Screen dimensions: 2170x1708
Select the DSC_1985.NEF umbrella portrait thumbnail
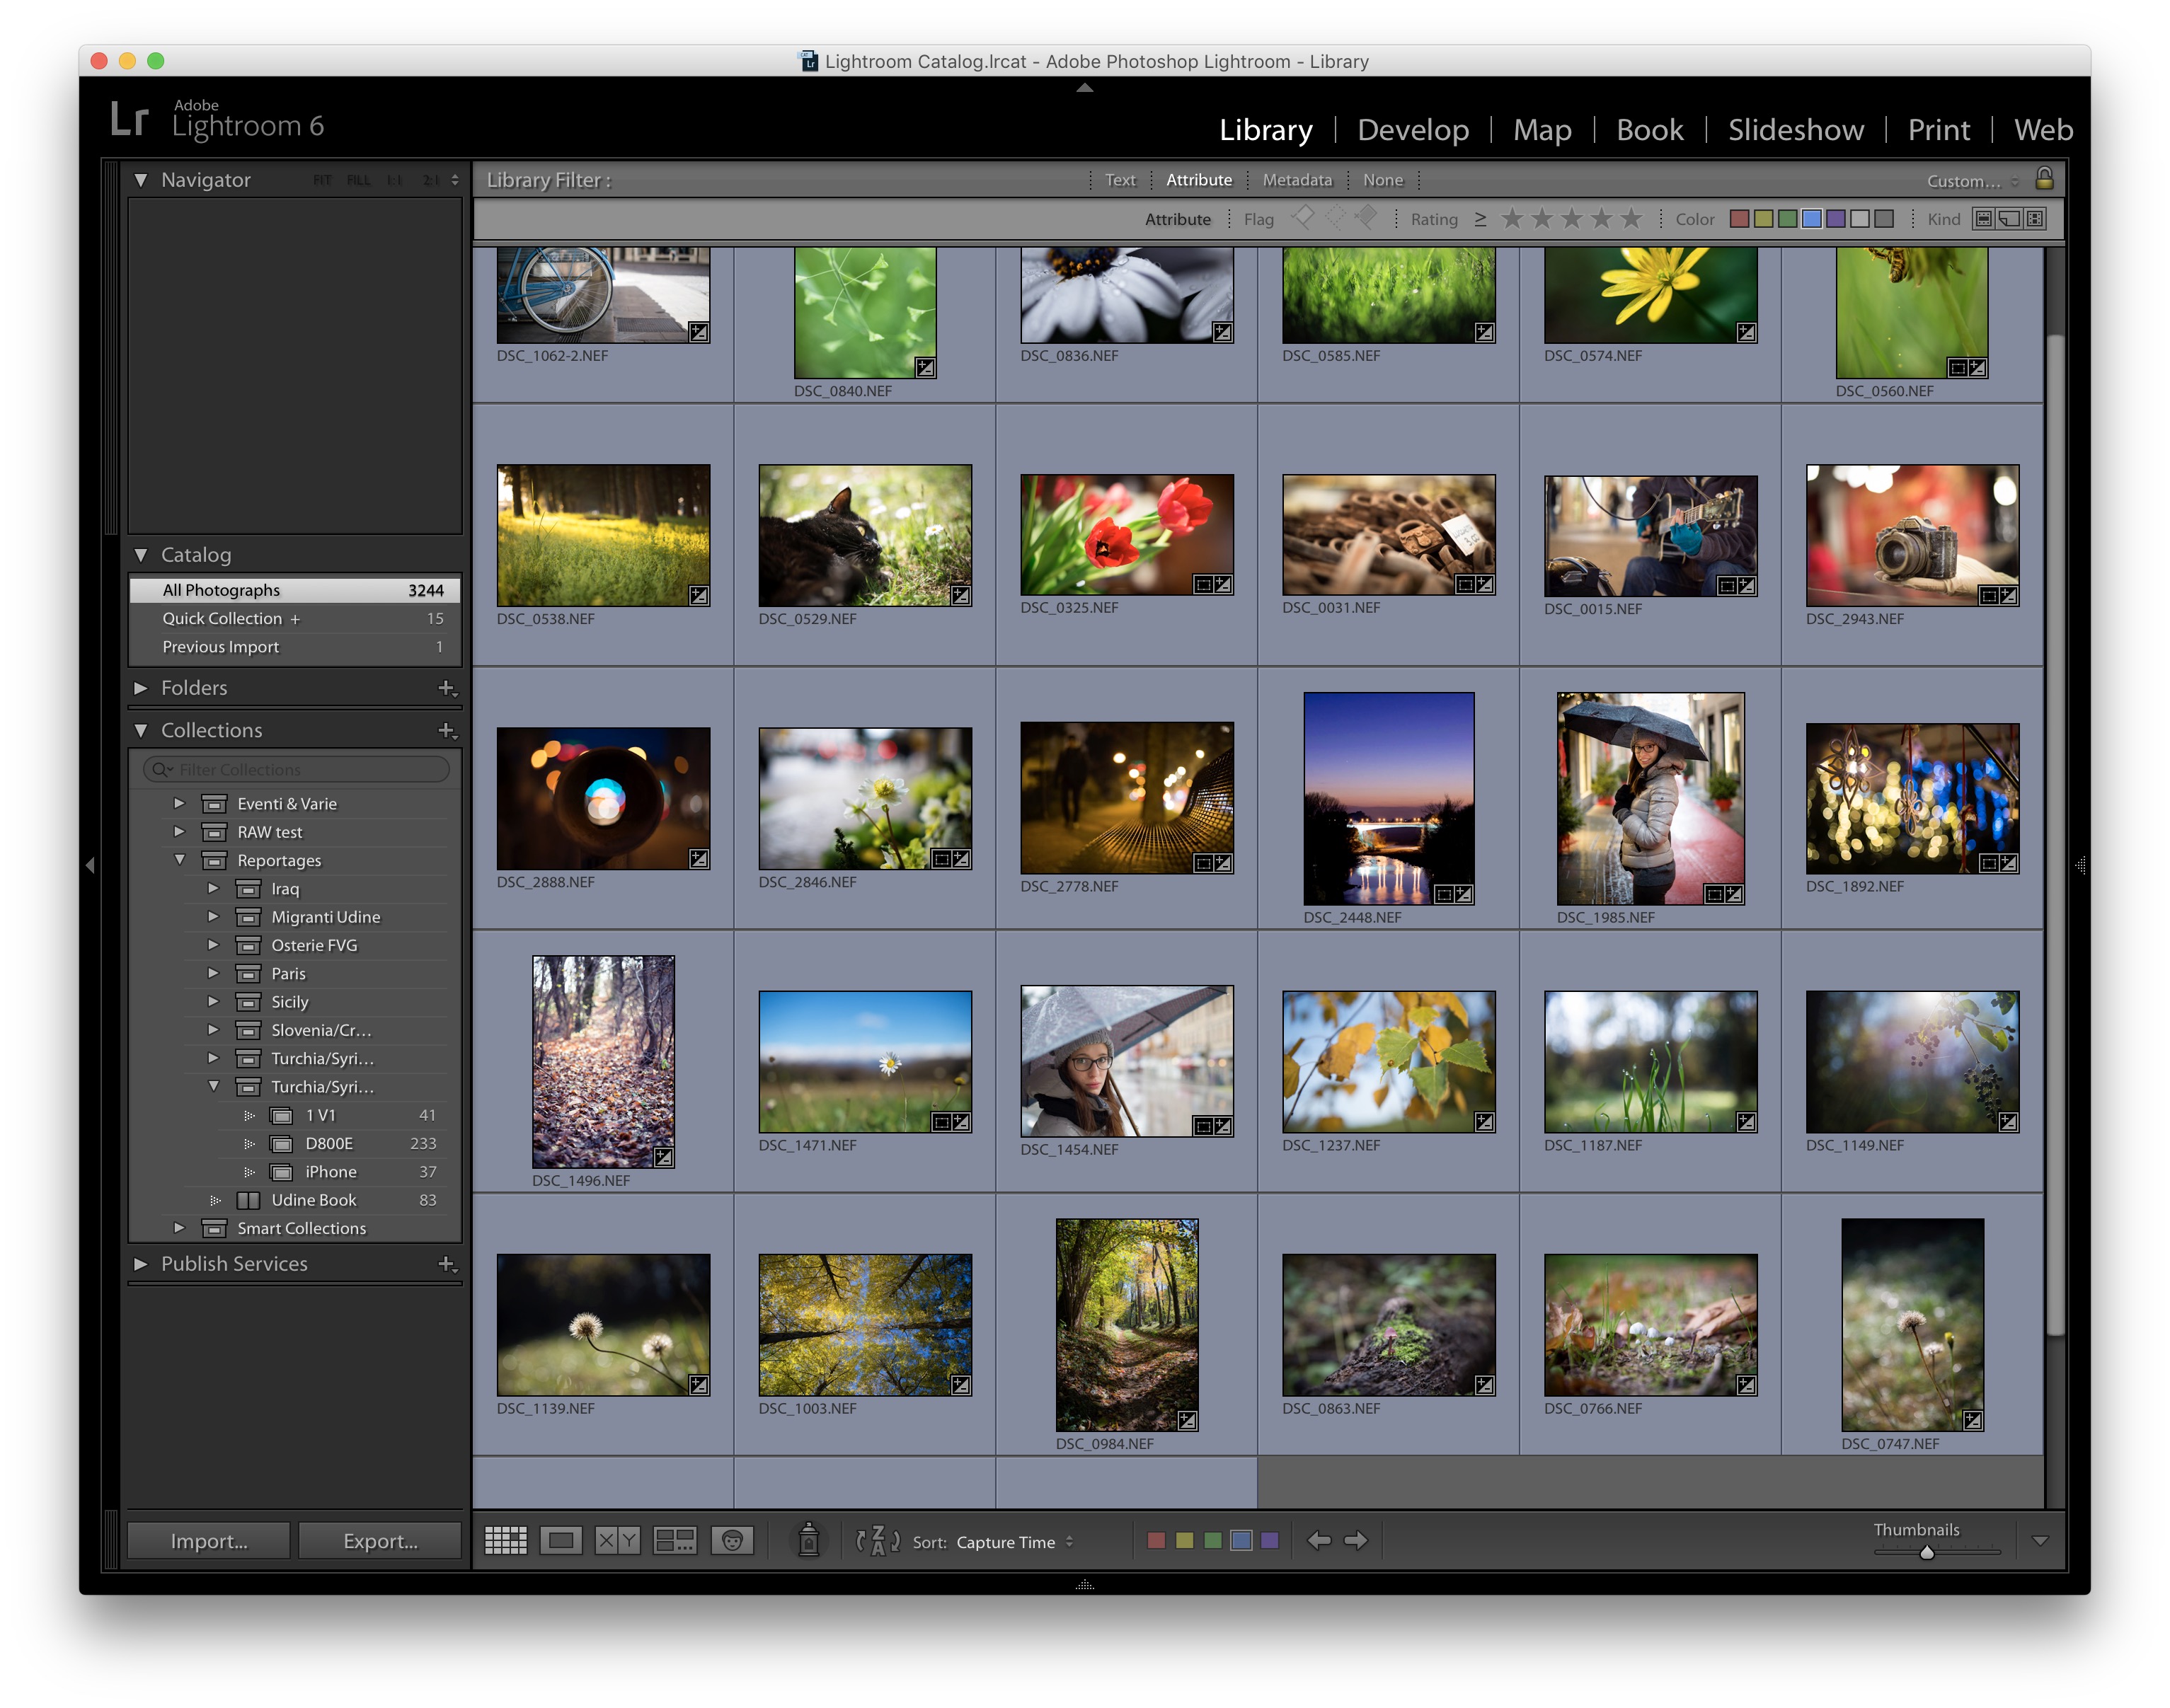pos(1651,799)
